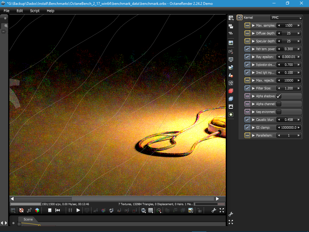Click the wrench settings icon in render toolbar

tap(214, 210)
